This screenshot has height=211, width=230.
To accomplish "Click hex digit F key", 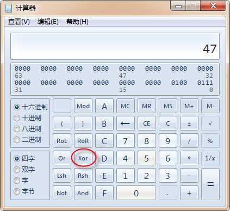I will [x=104, y=193].
